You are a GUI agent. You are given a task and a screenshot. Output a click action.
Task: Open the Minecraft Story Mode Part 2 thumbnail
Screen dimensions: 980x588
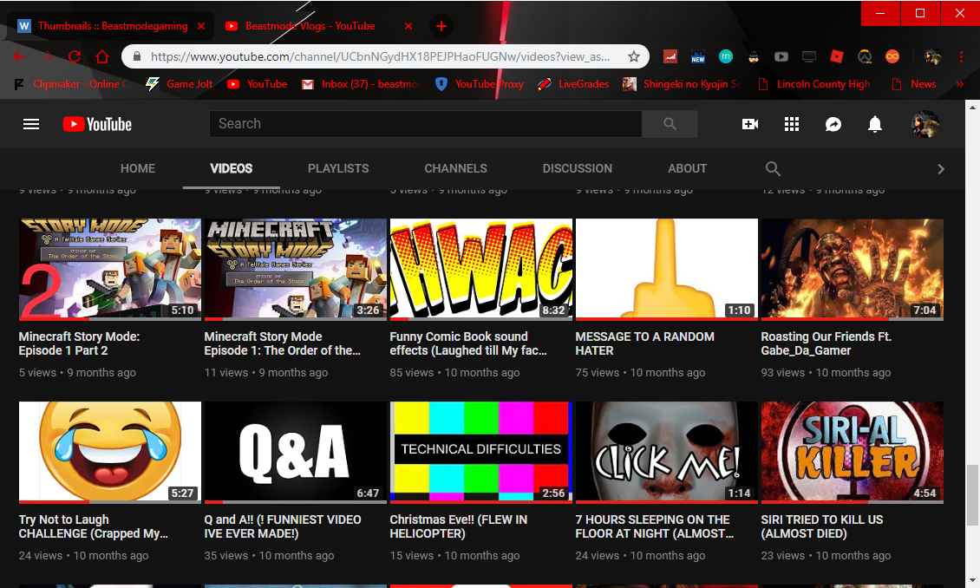point(110,270)
